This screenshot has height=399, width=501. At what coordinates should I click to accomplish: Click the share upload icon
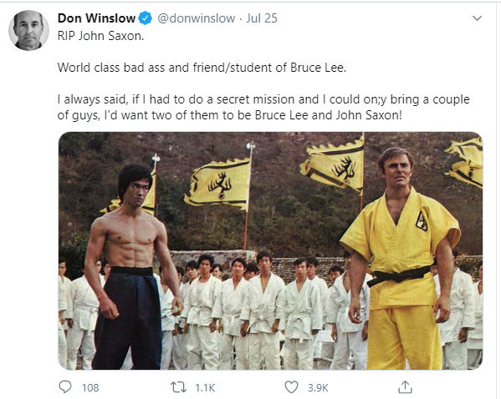[x=405, y=386]
